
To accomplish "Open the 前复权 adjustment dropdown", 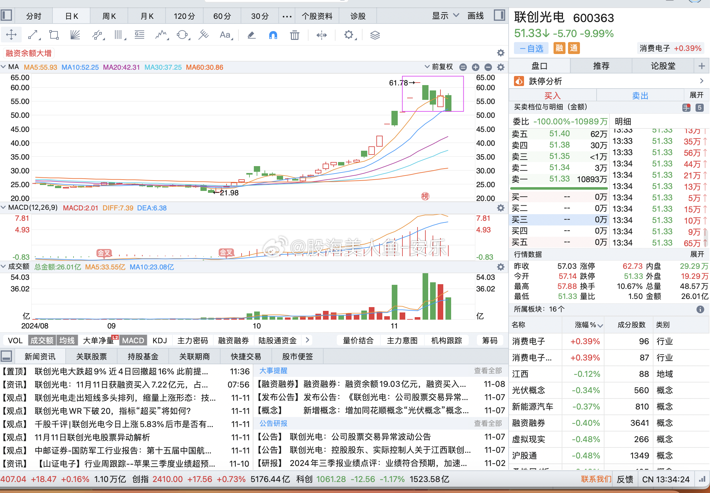I will [x=439, y=67].
